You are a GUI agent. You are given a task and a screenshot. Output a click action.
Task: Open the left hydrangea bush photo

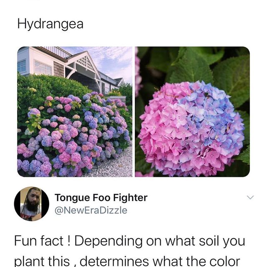pos(75,112)
